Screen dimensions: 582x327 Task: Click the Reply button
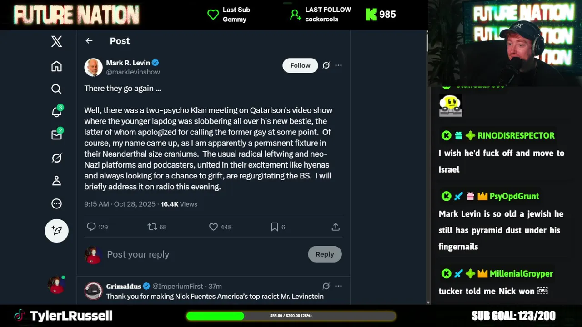[325, 254]
